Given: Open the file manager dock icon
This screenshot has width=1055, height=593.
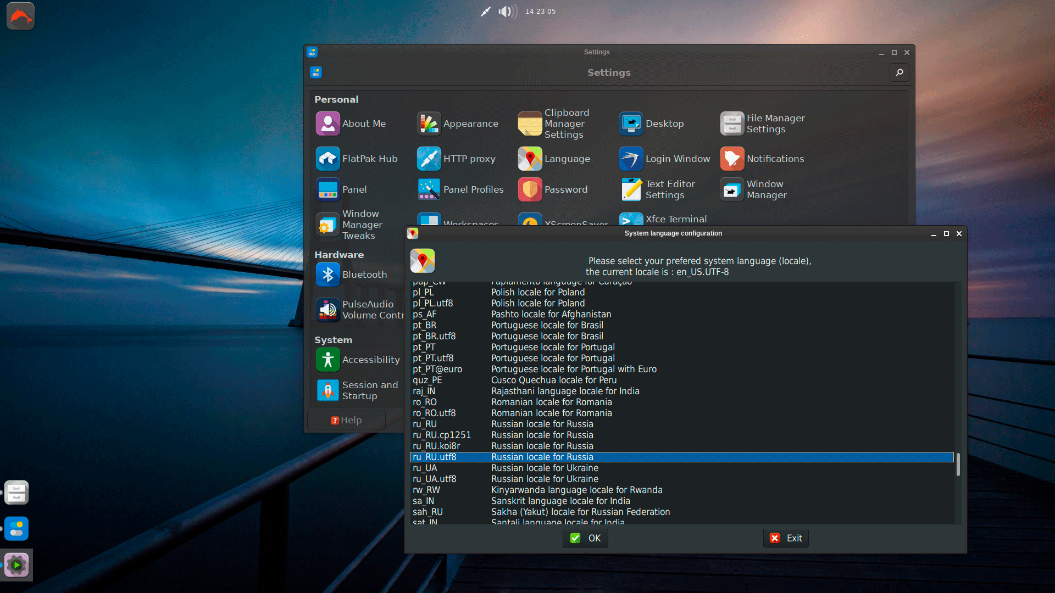Looking at the screenshot, I should point(16,493).
